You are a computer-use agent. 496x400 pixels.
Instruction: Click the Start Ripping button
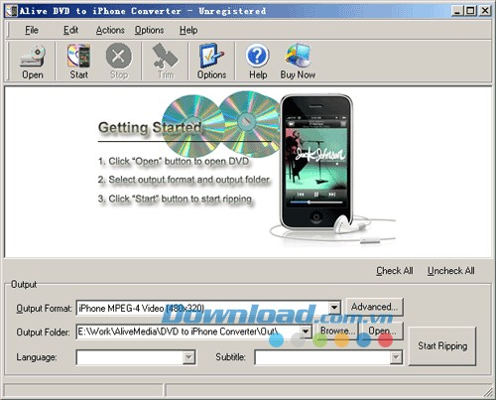[x=442, y=346]
